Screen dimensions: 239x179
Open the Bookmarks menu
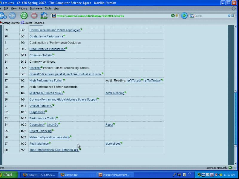[x=36, y=9]
